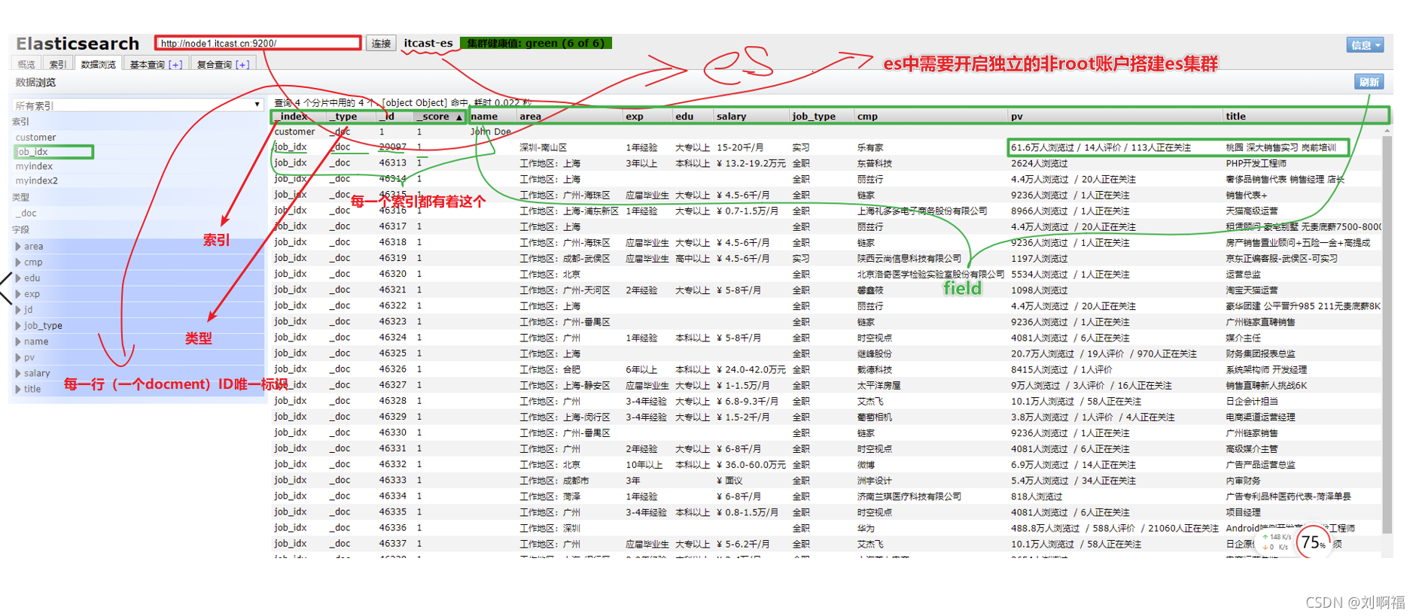The height and width of the screenshot is (616, 1416).
Task: Open the result row with id 46320
Action: pos(826,275)
